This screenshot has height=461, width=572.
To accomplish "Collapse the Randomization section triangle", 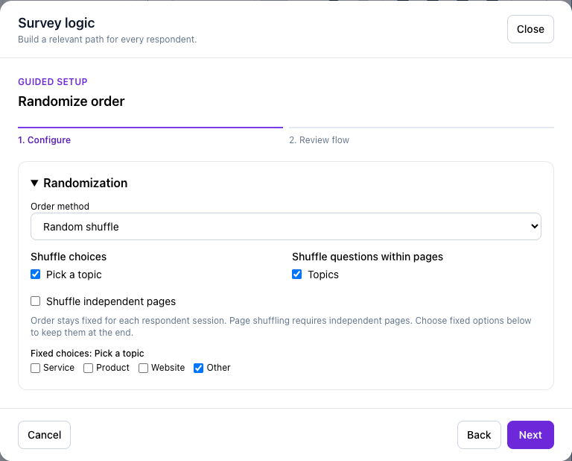I will (x=35, y=183).
